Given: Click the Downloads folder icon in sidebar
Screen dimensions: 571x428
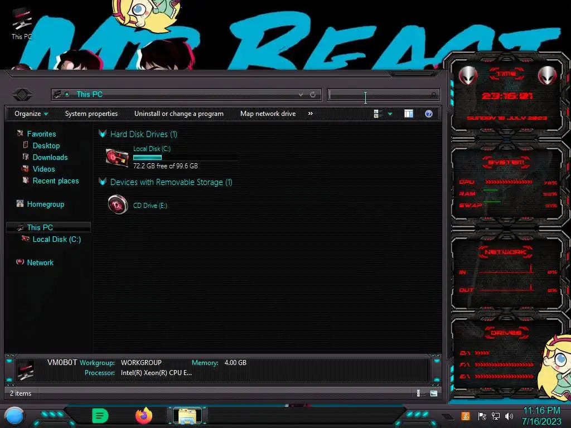Looking at the screenshot, I should 26,157.
